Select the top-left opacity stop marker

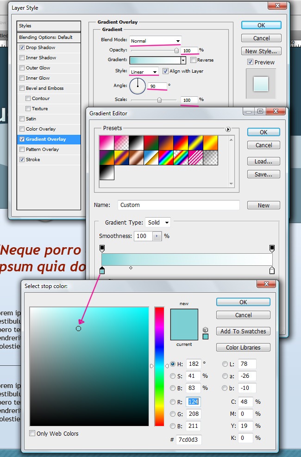(102, 249)
